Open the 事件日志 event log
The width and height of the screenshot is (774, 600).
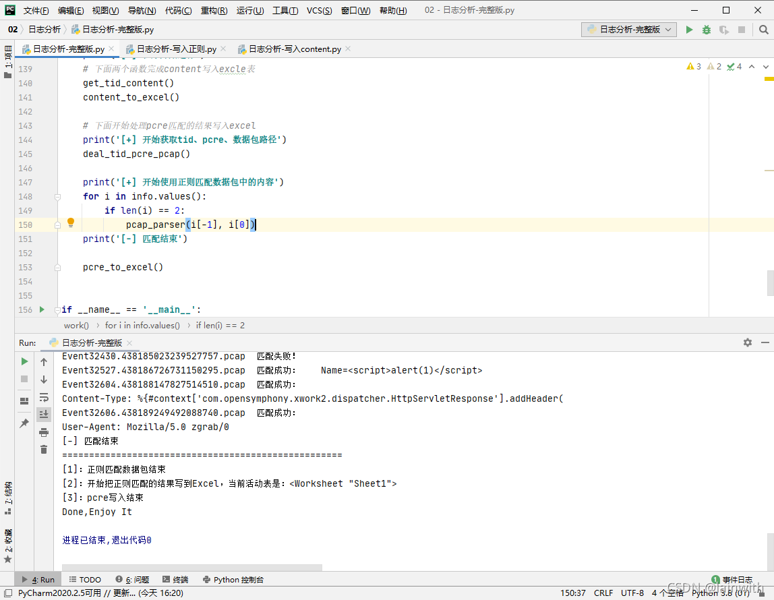tap(732, 579)
